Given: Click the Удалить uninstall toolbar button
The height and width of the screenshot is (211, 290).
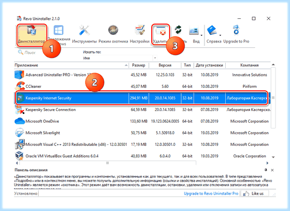Looking at the screenshot, I should tap(160, 34).
